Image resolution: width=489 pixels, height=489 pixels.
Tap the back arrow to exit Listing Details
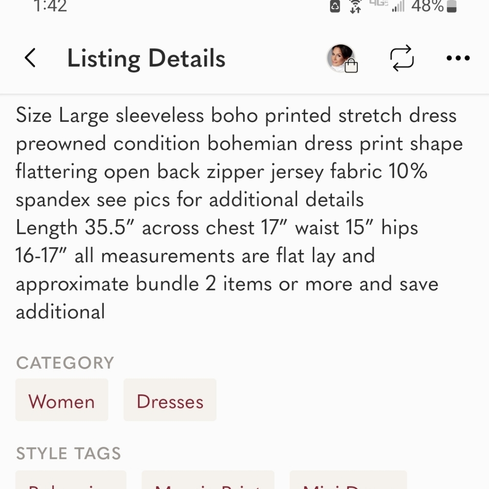click(x=30, y=58)
